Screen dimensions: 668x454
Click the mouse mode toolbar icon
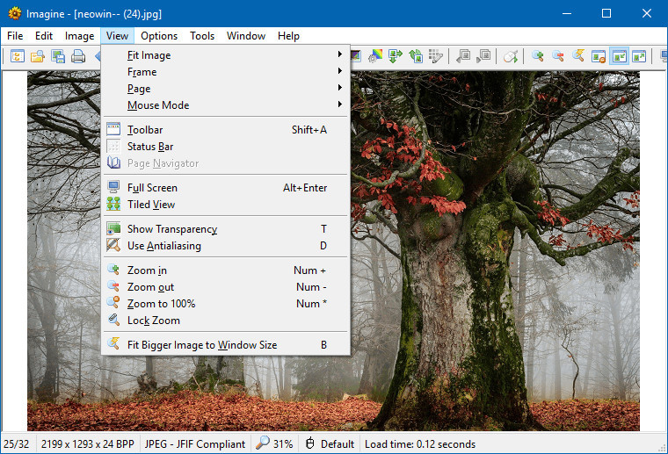point(511,56)
